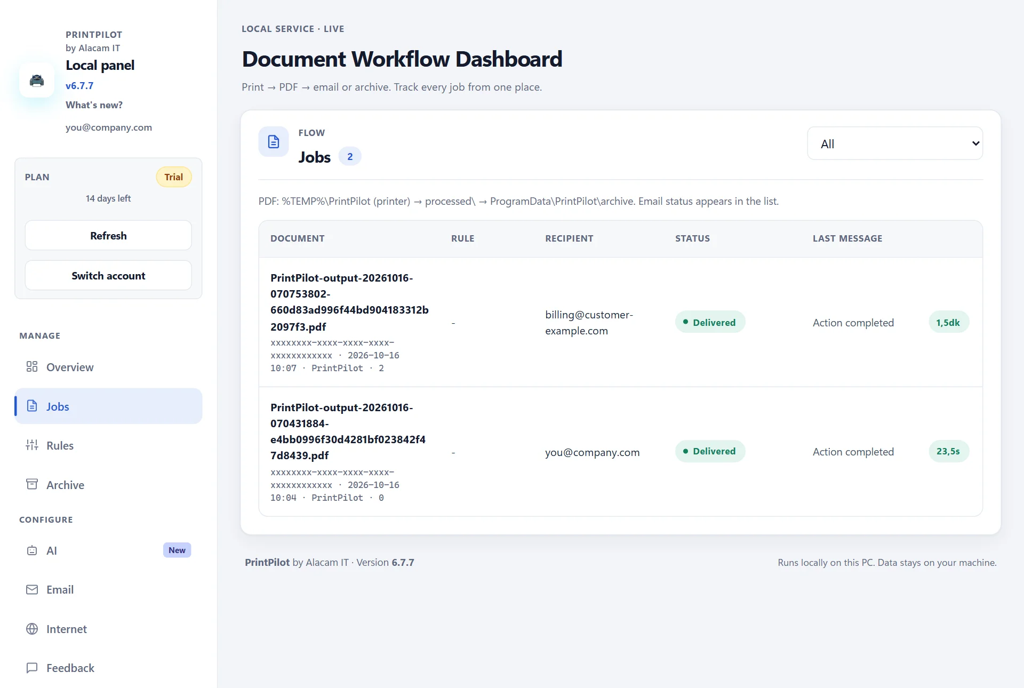Open the Internet settings page

click(x=108, y=629)
